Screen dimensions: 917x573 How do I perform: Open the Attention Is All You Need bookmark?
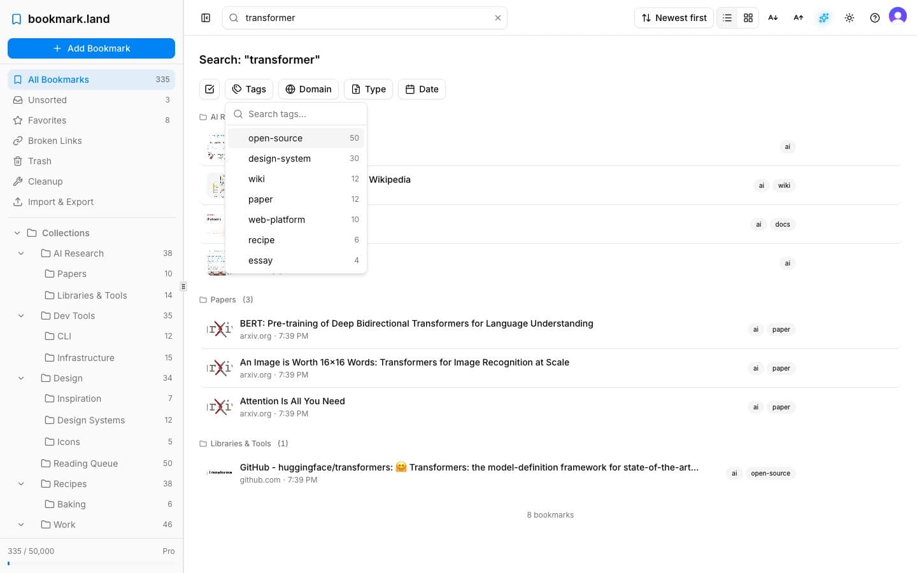292,401
